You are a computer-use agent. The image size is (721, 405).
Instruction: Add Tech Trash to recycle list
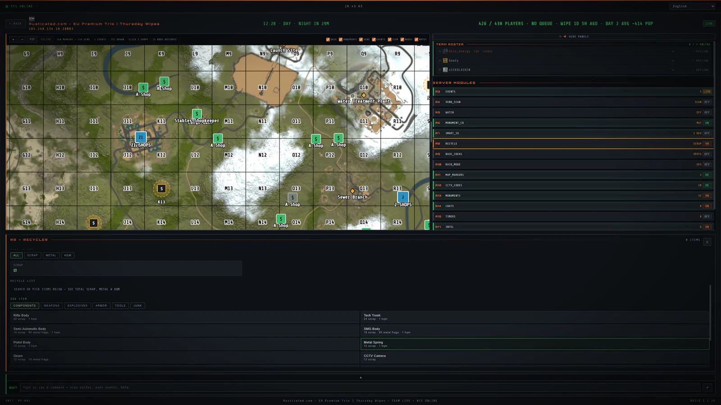coord(535,317)
